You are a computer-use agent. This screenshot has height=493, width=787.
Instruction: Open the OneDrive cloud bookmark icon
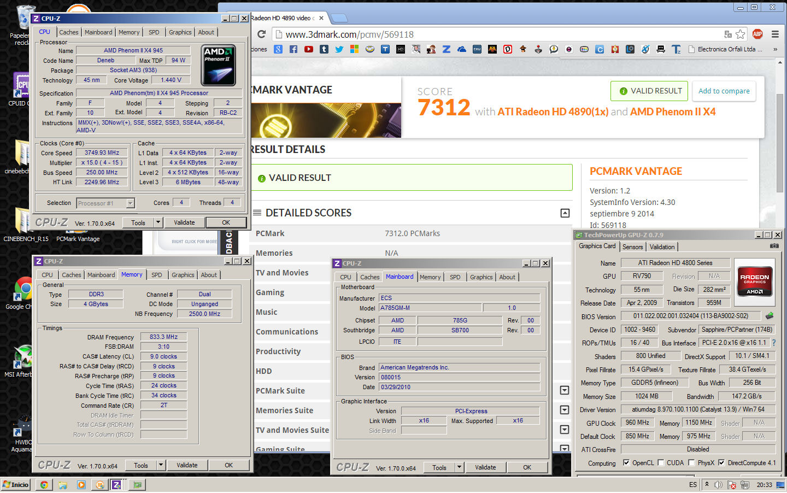click(x=462, y=49)
